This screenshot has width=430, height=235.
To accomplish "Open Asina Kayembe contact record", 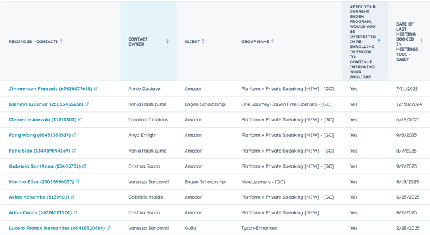I will [x=39, y=197].
